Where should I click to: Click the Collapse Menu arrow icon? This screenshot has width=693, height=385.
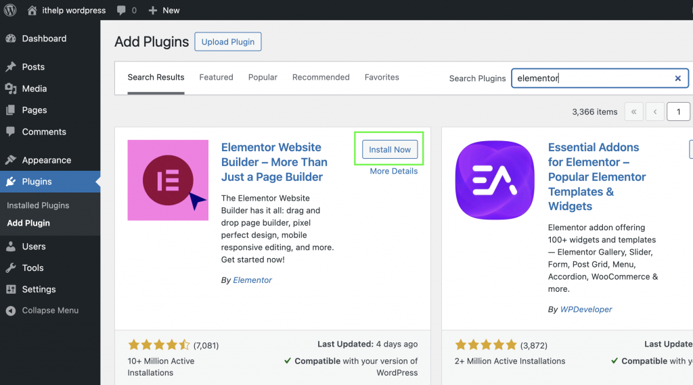coord(11,311)
